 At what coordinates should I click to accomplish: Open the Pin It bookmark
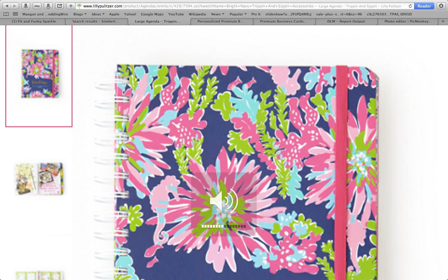pyautogui.click(x=256, y=14)
